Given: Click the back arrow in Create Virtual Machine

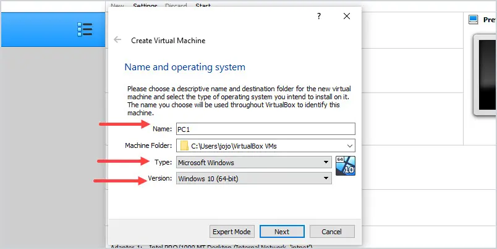Looking at the screenshot, I should (x=117, y=40).
